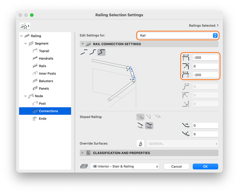Open the GENERAL override surface selector

pos(182,144)
